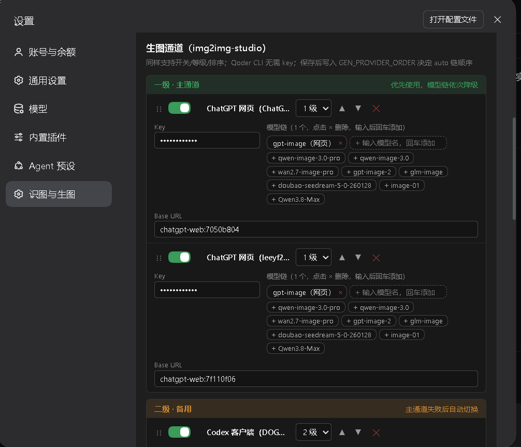Click drag handle of Codex 客户端 row
Screen dimensions: 521x447
(x=159, y=433)
